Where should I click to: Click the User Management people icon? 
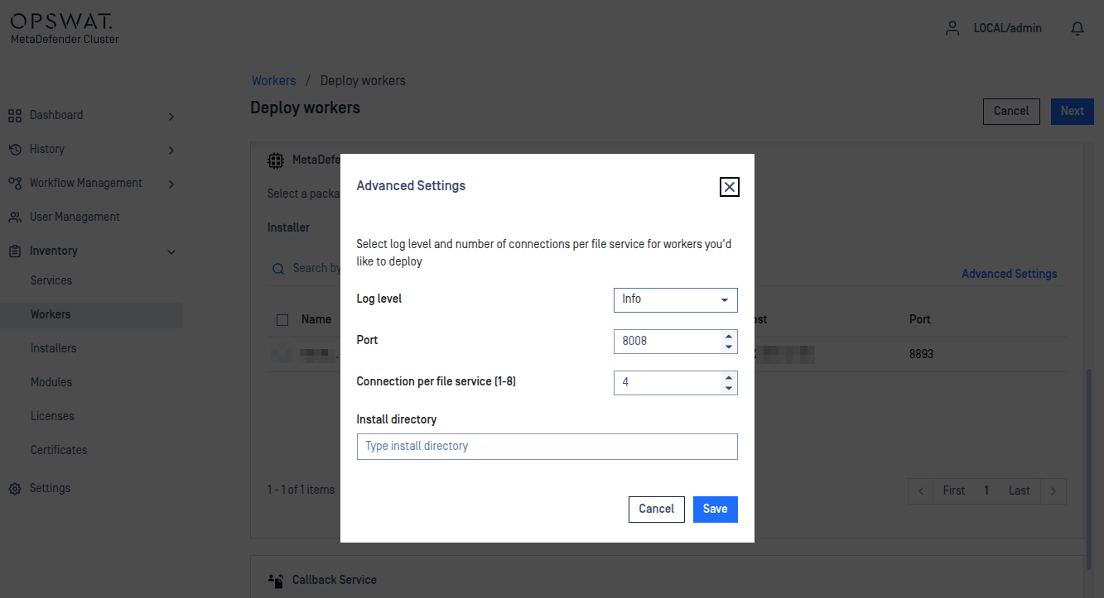click(15, 218)
